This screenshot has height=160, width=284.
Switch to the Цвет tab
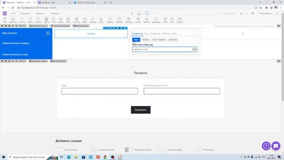(x=174, y=34)
